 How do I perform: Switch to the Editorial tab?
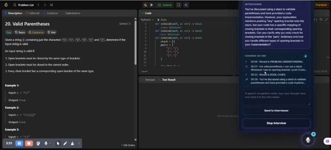(x=32, y=13)
